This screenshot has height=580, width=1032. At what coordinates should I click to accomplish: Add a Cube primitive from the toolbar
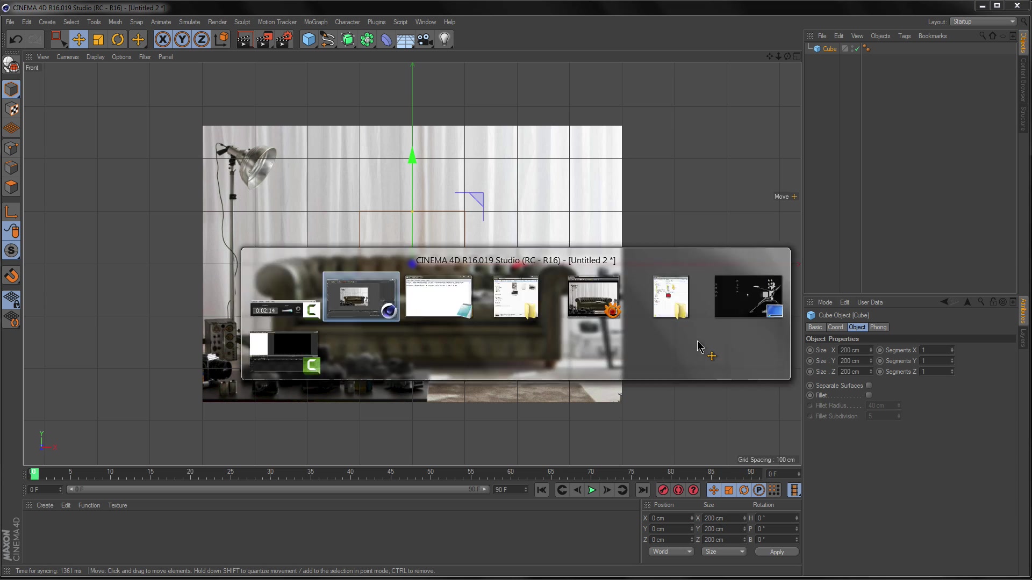tap(308, 39)
